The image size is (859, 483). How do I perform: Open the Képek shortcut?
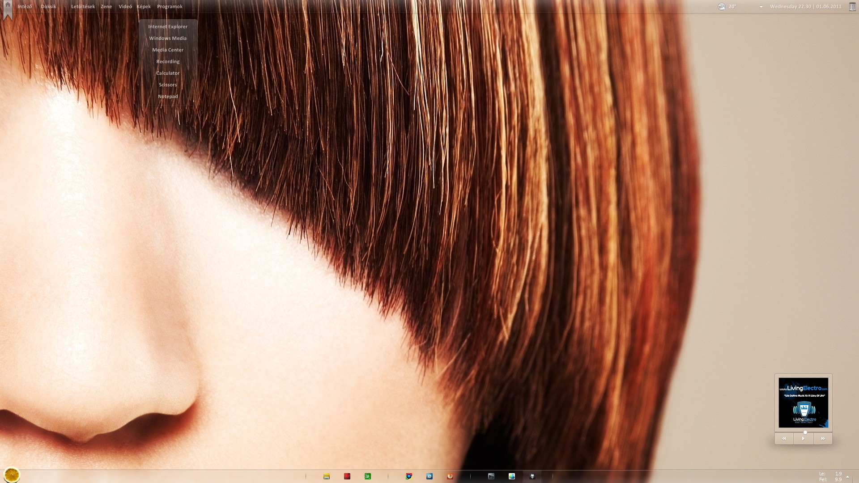pos(144,7)
